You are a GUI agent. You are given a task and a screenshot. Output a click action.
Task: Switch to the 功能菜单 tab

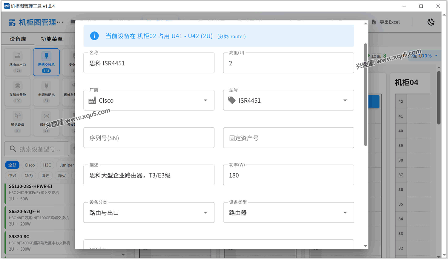click(x=52, y=39)
